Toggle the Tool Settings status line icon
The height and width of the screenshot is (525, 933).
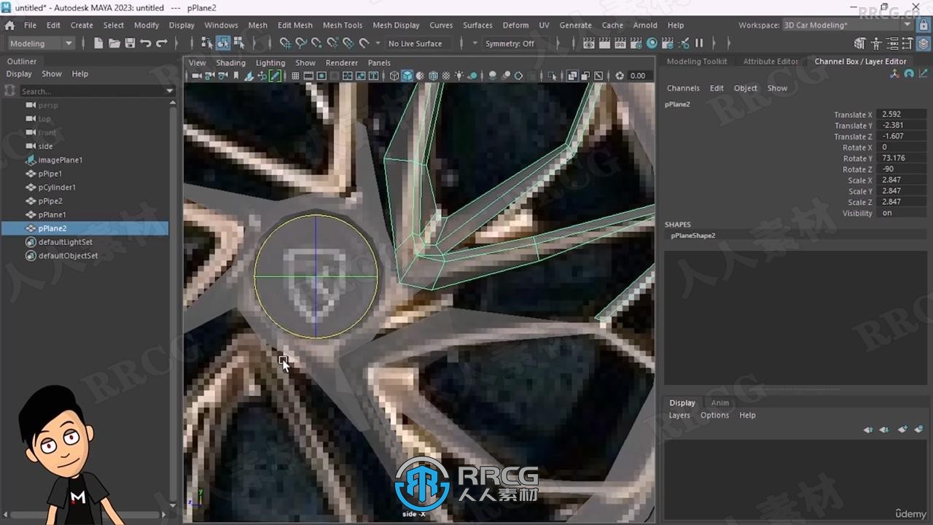(x=907, y=43)
